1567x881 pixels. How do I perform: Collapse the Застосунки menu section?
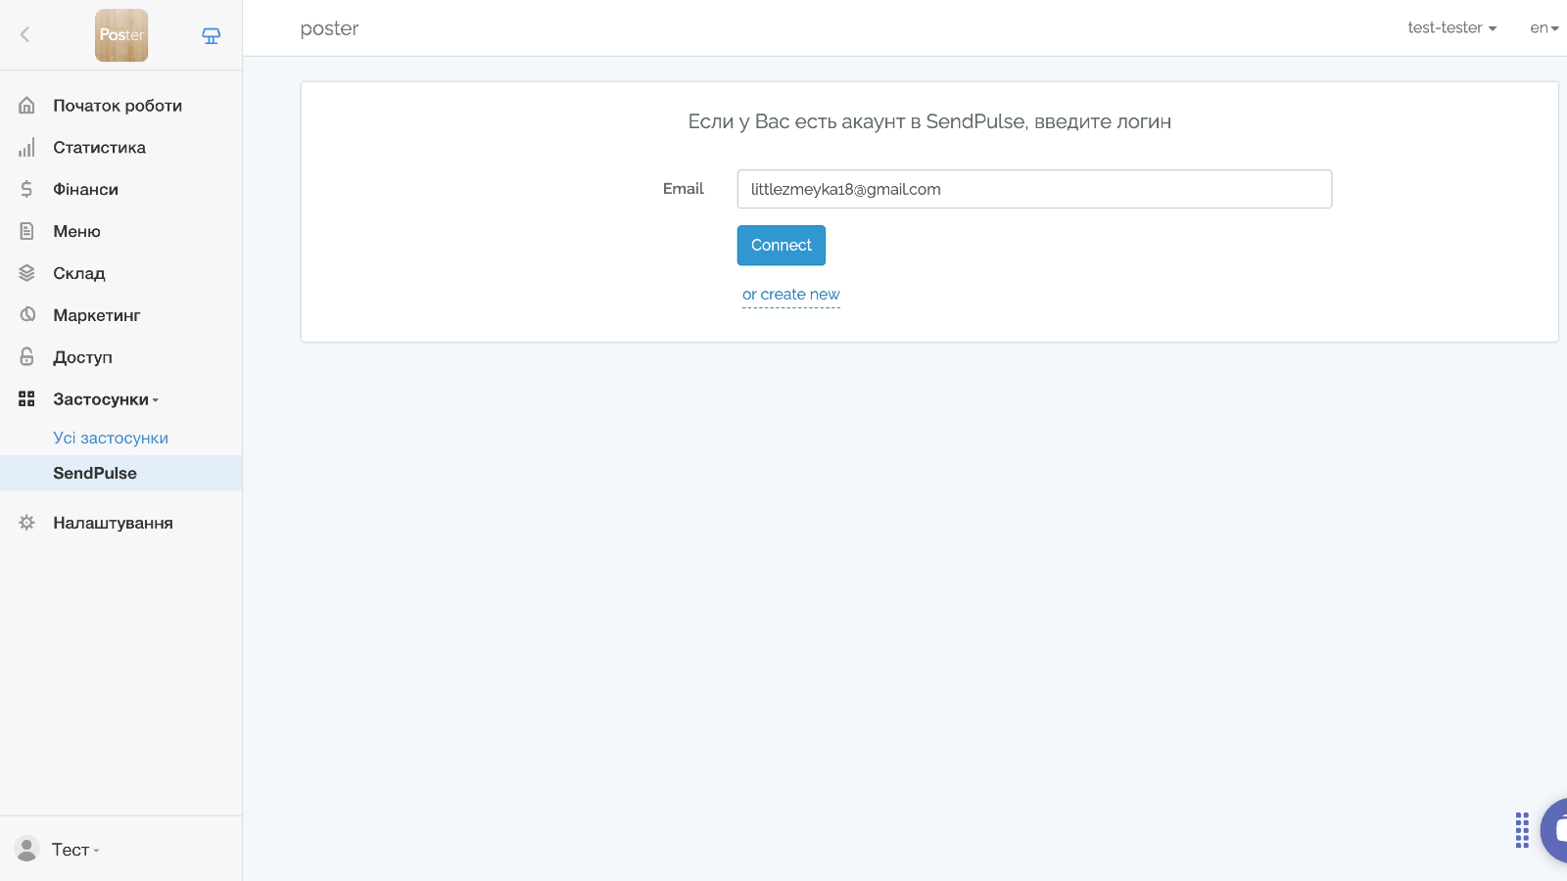[105, 399]
